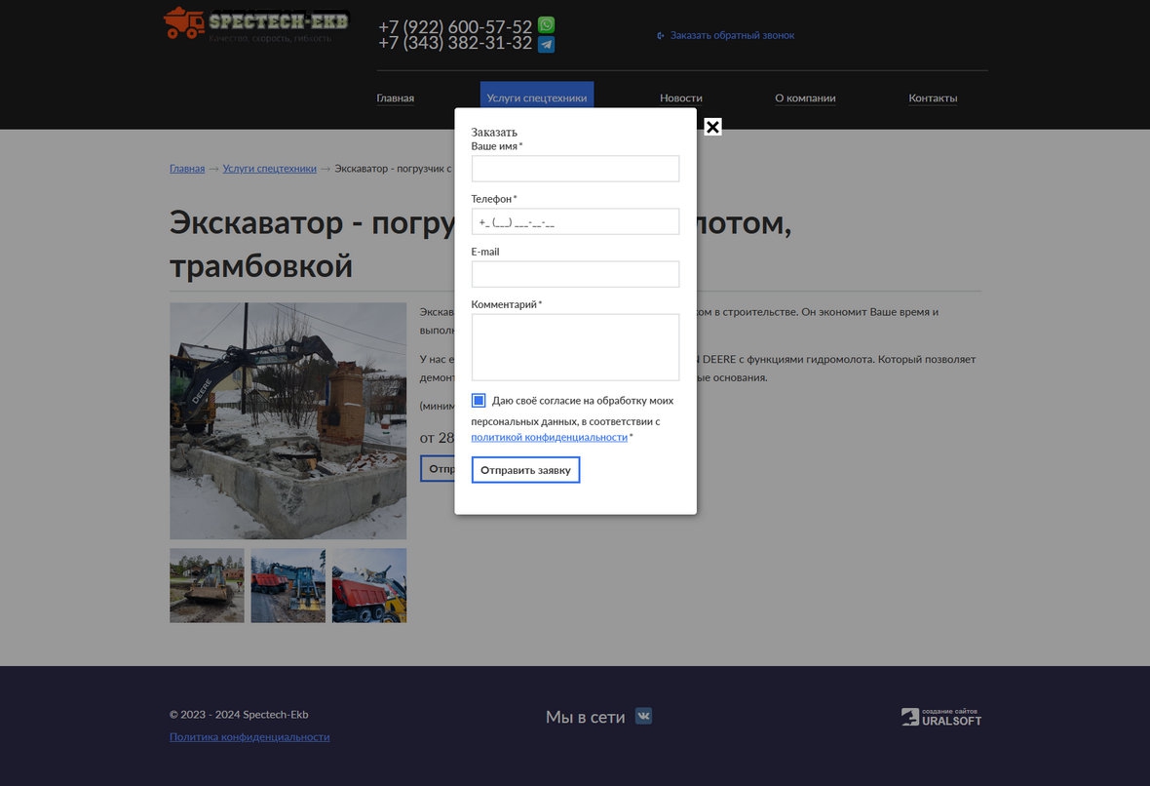Image resolution: width=1150 pixels, height=786 pixels.
Task: Toggle personal data consent checkbox
Action: click(x=479, y=401)
